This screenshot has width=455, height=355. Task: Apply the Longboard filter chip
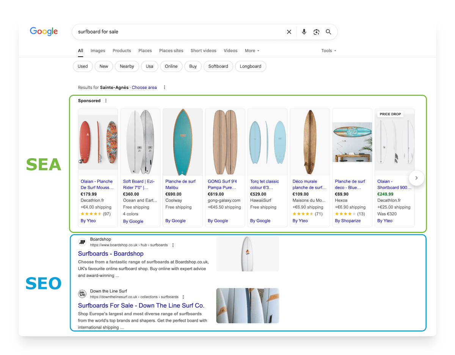click(x=251, y=66)
